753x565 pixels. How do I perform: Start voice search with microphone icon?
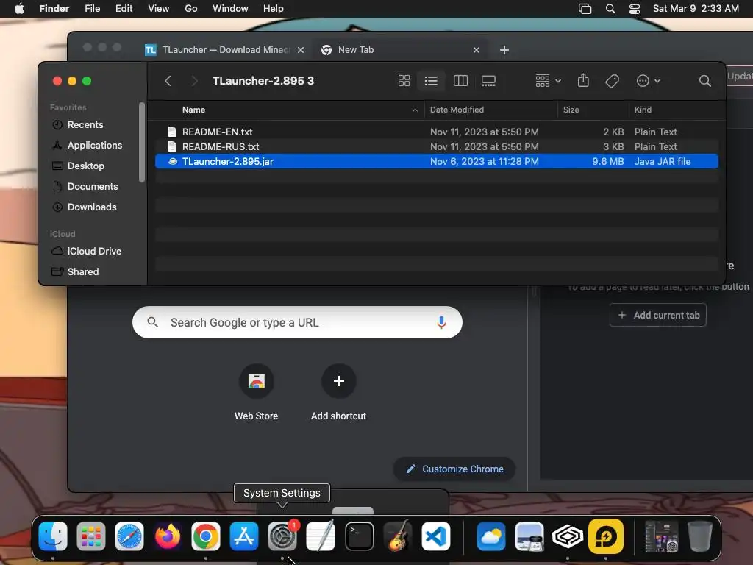point(441,322)
